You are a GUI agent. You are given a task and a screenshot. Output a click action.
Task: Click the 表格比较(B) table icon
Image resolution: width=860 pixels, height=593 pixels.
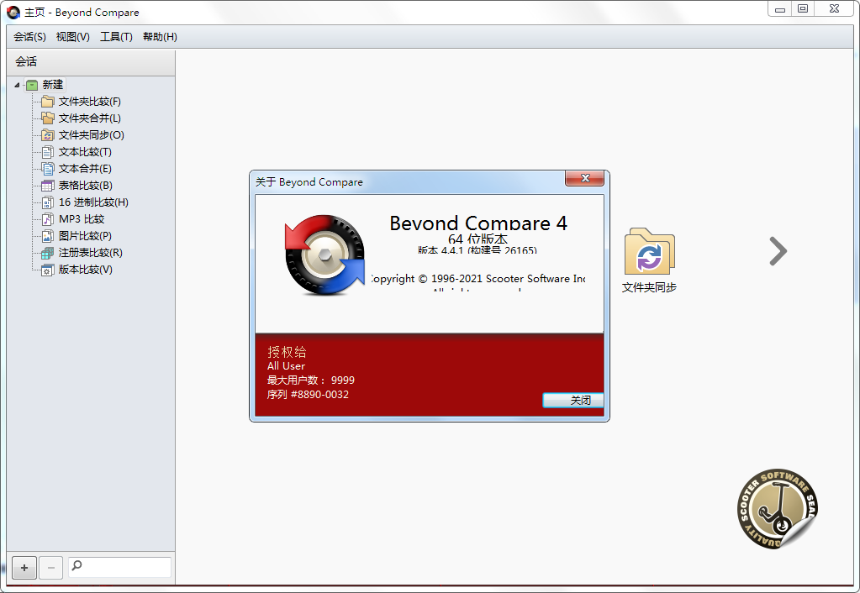[48, 186]
